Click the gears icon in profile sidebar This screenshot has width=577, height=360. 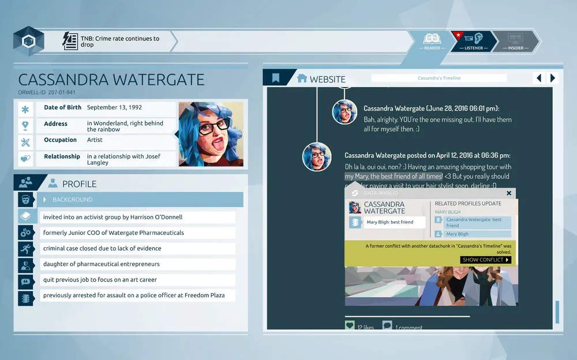coord(26,233)
